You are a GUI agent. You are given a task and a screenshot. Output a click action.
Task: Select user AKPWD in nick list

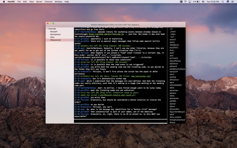(173, 101)
